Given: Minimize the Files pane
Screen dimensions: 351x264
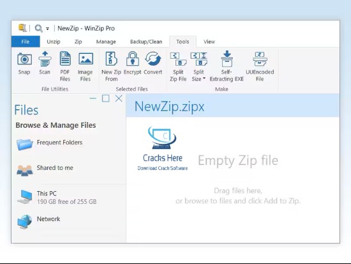Looking at the screenshot, I should coord(93,98).
